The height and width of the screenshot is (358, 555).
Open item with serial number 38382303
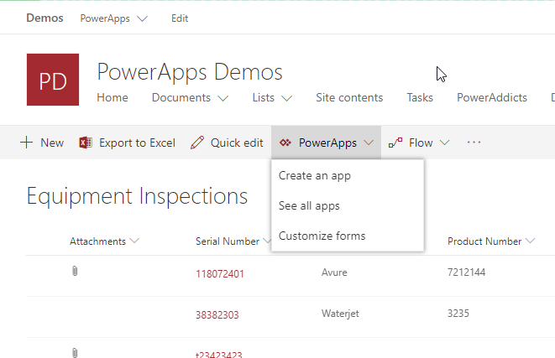pyautogui.click(x=217, y=315)
